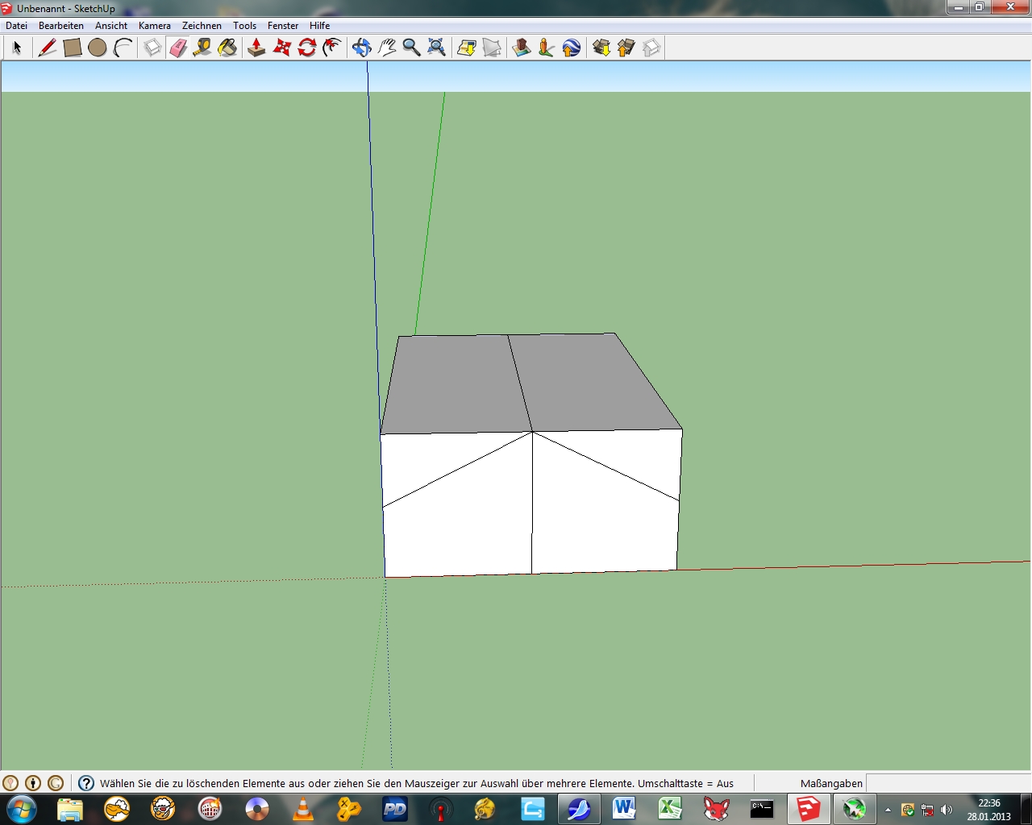Switch to Excel in the taskbar

[670, 809]
